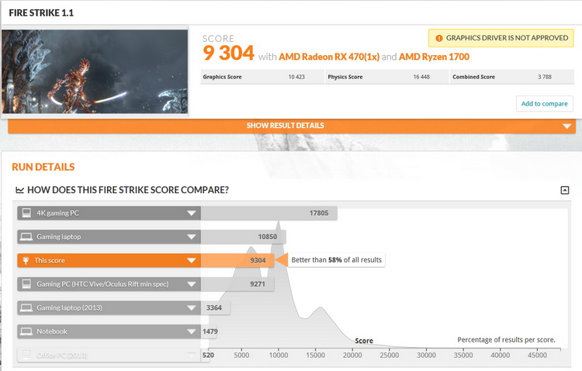This screenshot has height=371, width=582.
Task: Click the warning exclamation icon
Action: click(438, 38)
